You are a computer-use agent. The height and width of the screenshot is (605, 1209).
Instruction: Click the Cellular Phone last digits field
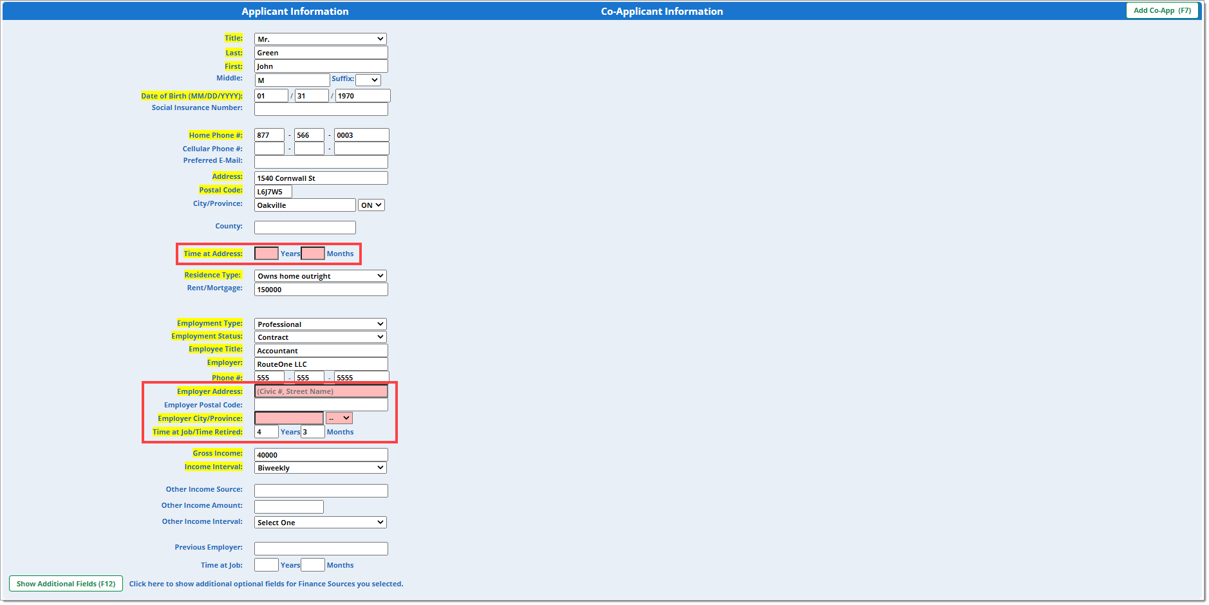point(361,149)
